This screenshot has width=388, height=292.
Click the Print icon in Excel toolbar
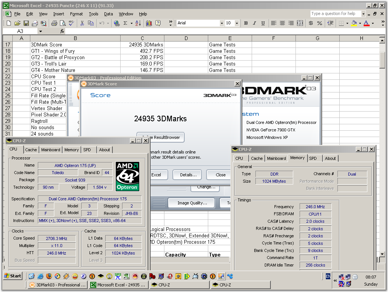tap(54, 23)
